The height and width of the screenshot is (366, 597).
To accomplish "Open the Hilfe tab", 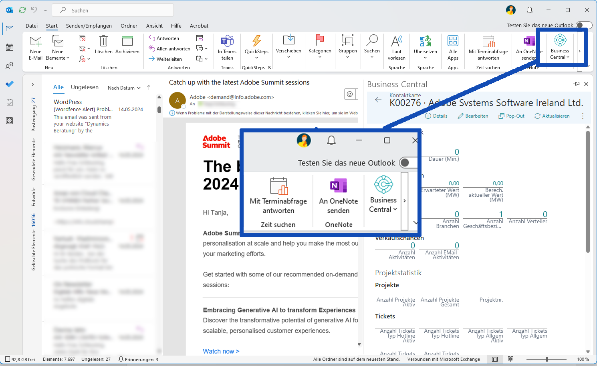I will pos(176,26).
